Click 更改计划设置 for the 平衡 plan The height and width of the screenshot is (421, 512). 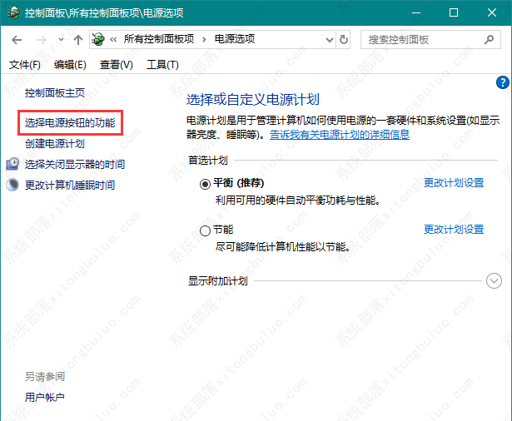click(454, 183)
